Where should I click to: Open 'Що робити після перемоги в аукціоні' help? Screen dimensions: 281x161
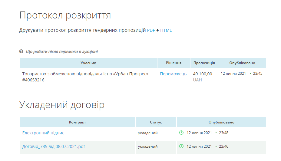62,52
